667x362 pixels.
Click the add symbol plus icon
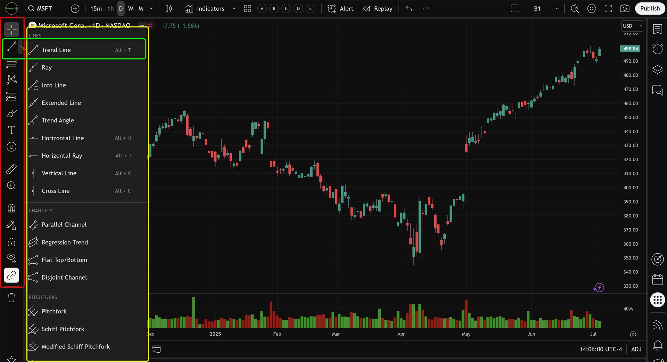75,9
